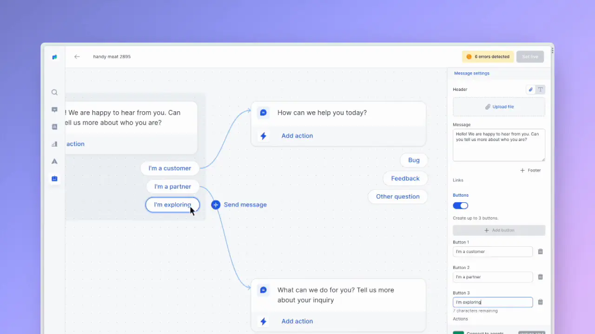Add a Footer to the message
595x334 pixels.
click(x=530, y=170)
